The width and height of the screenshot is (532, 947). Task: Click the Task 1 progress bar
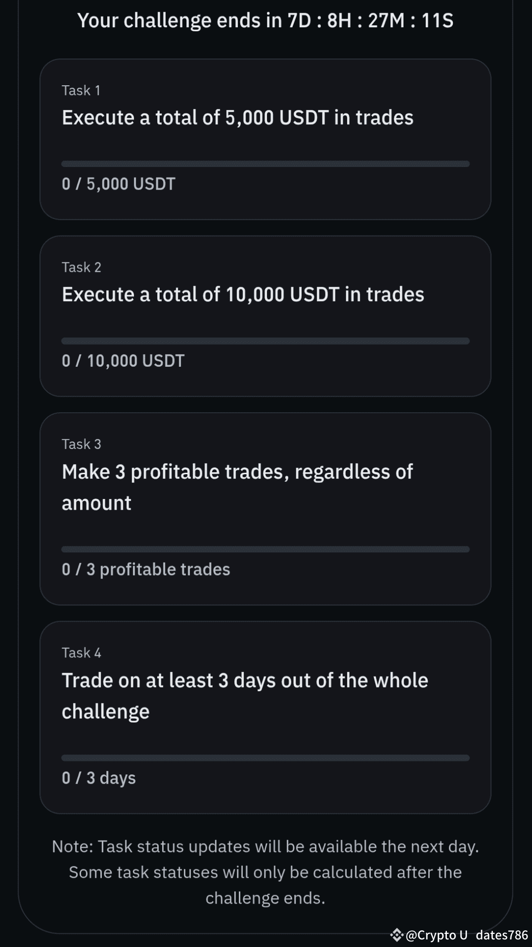click(x=265, y=164)
